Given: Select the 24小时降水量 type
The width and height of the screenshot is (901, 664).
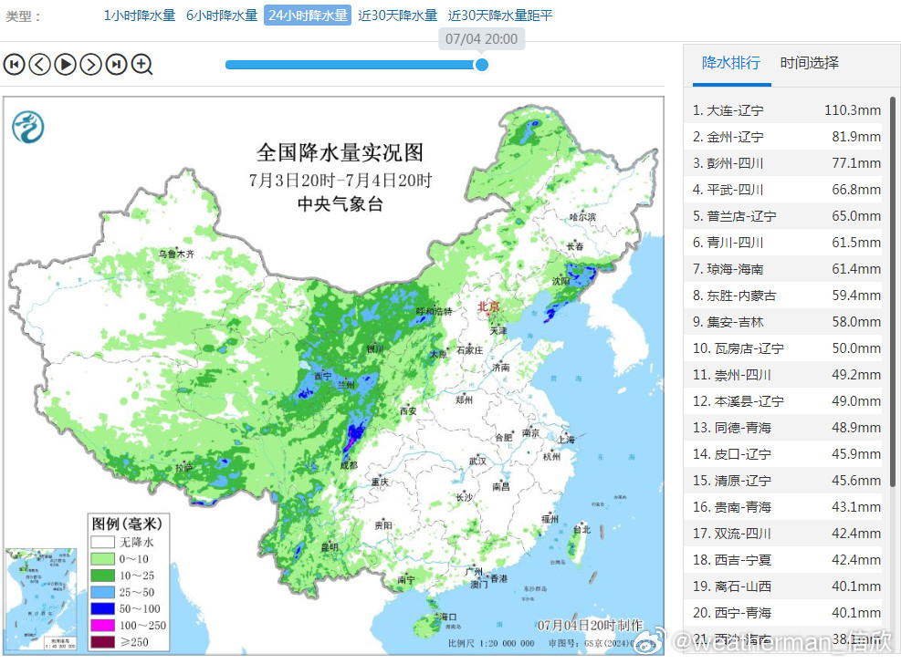Looking at the screenshot, I should point(308,16).
